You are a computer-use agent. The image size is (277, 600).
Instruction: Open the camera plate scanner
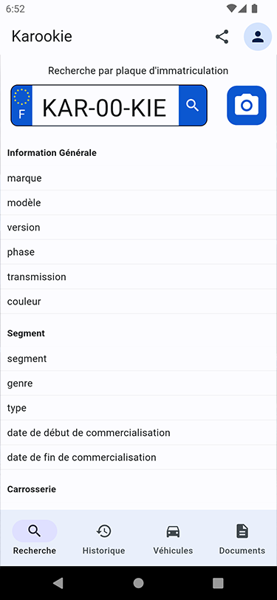point(247,105)
